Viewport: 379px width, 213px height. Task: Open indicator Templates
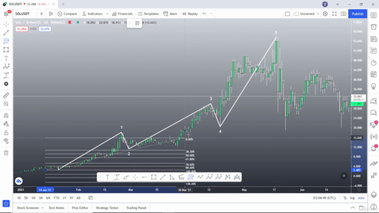(x=149, y=14)
